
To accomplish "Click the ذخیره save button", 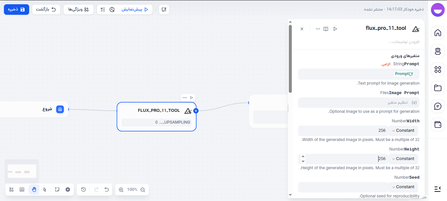I will [16, 10].
